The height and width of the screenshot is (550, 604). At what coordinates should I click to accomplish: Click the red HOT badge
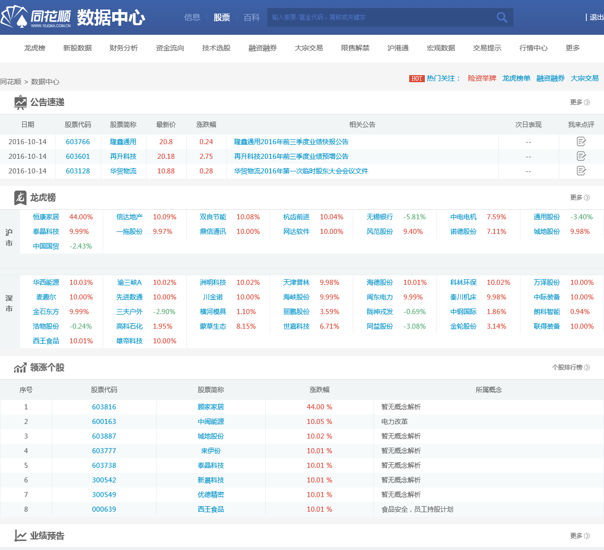pyautogui.click(x=417, y=79)
